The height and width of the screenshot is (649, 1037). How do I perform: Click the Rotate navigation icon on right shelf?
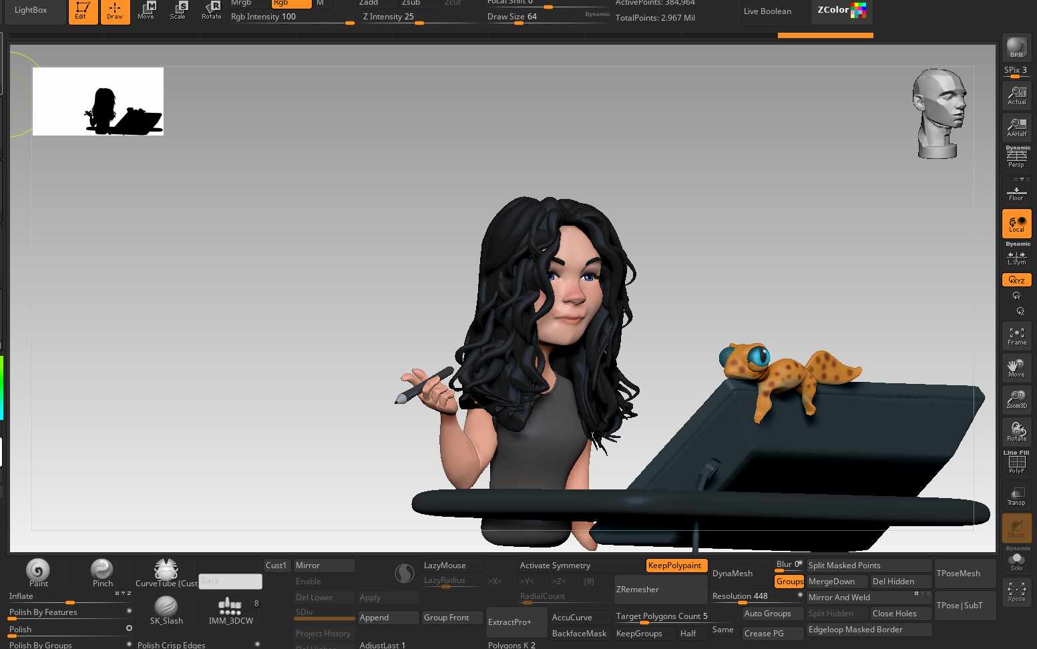[1016, 431]
